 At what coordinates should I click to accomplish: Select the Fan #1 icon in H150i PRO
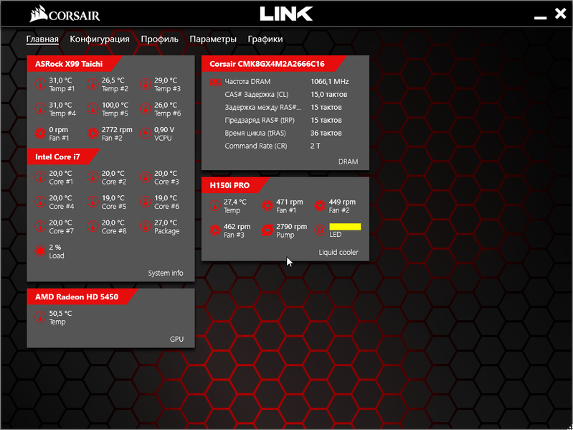(267, 205)
